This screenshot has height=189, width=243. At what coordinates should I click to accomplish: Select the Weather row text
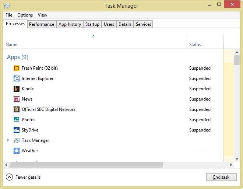click(x=30, y=151)
